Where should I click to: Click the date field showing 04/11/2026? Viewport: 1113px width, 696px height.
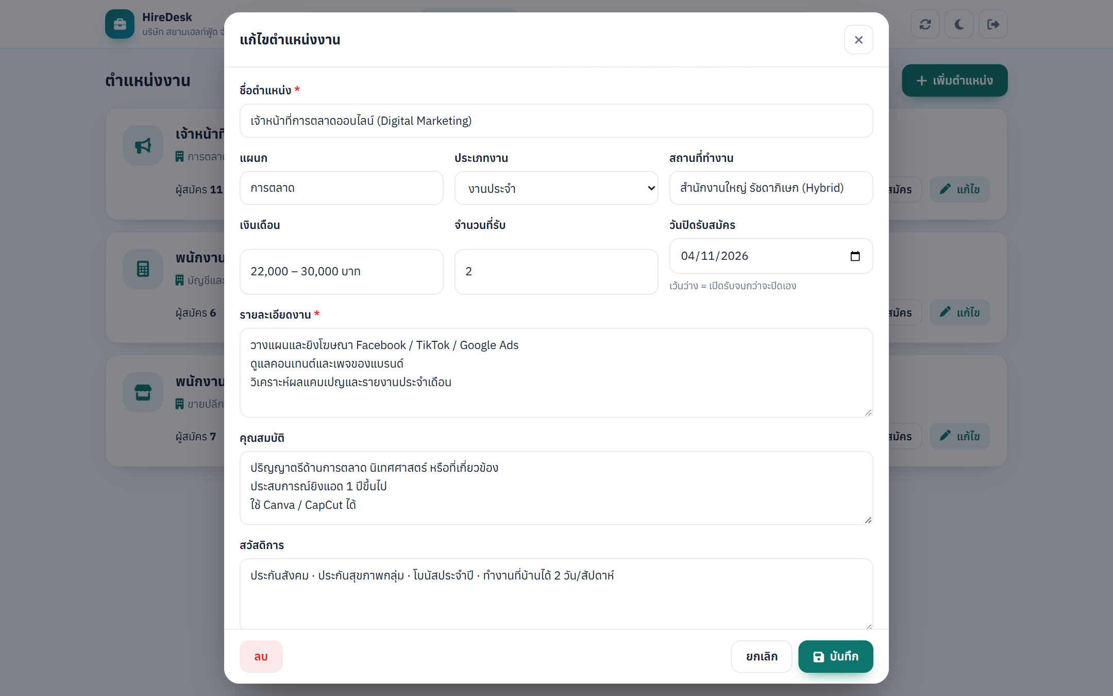point(771,256)
